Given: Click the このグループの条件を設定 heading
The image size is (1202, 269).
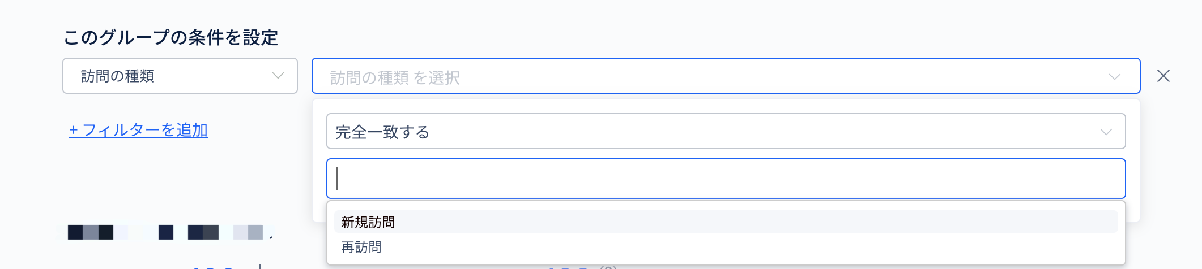Looking at the screenshot, I should point(171,38).
